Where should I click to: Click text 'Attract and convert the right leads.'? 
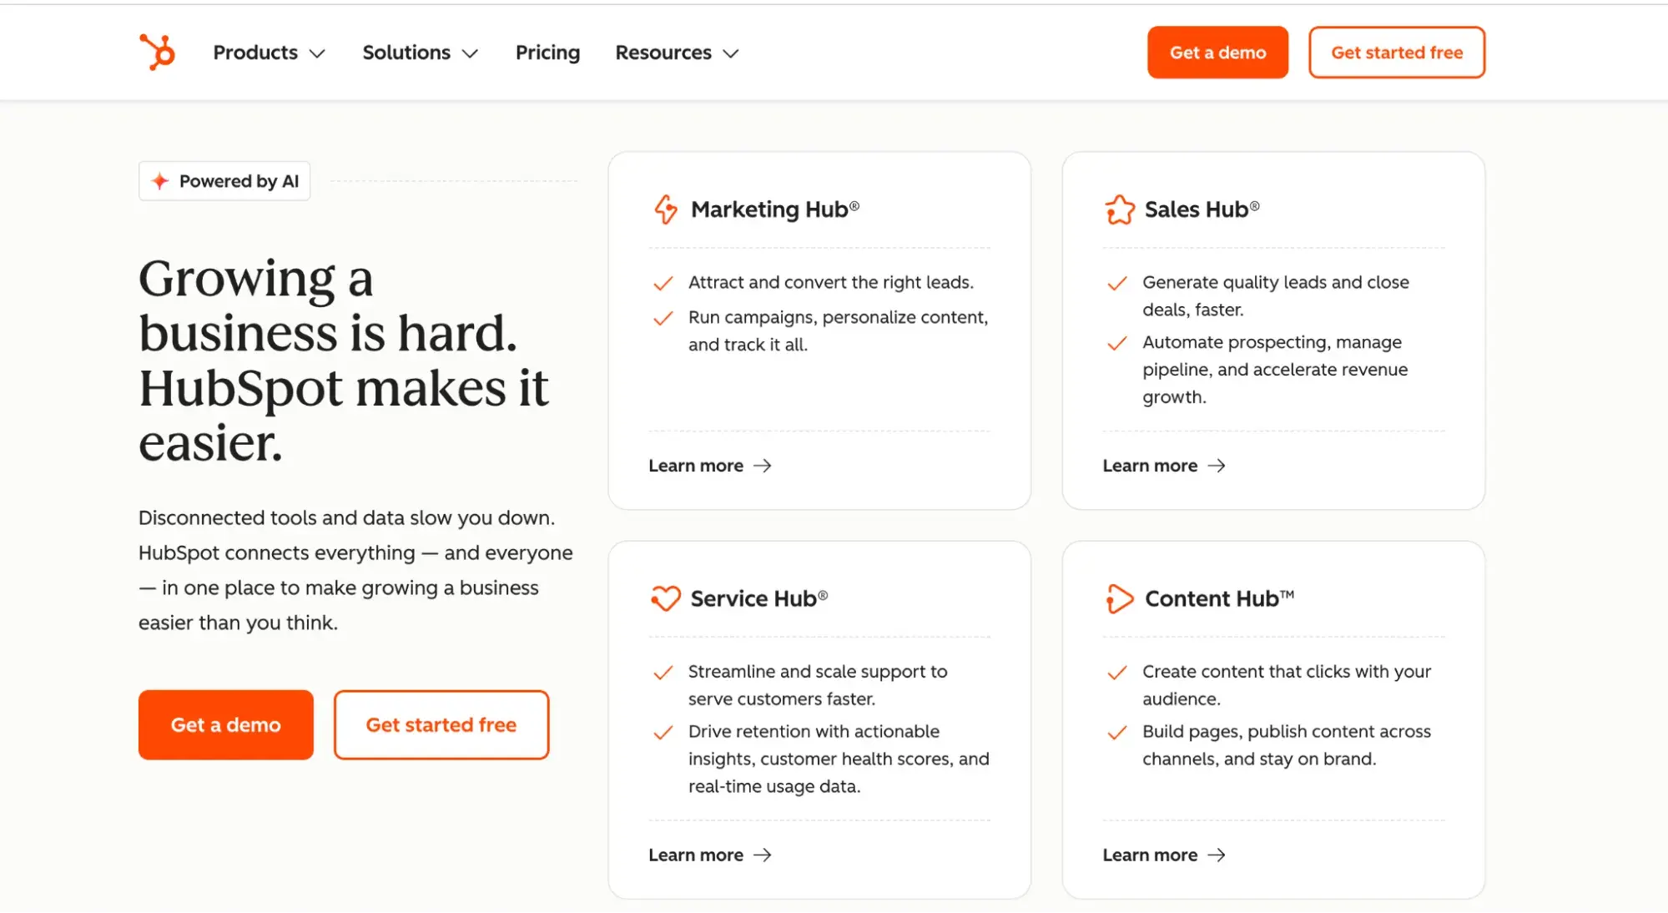point(830,282)
